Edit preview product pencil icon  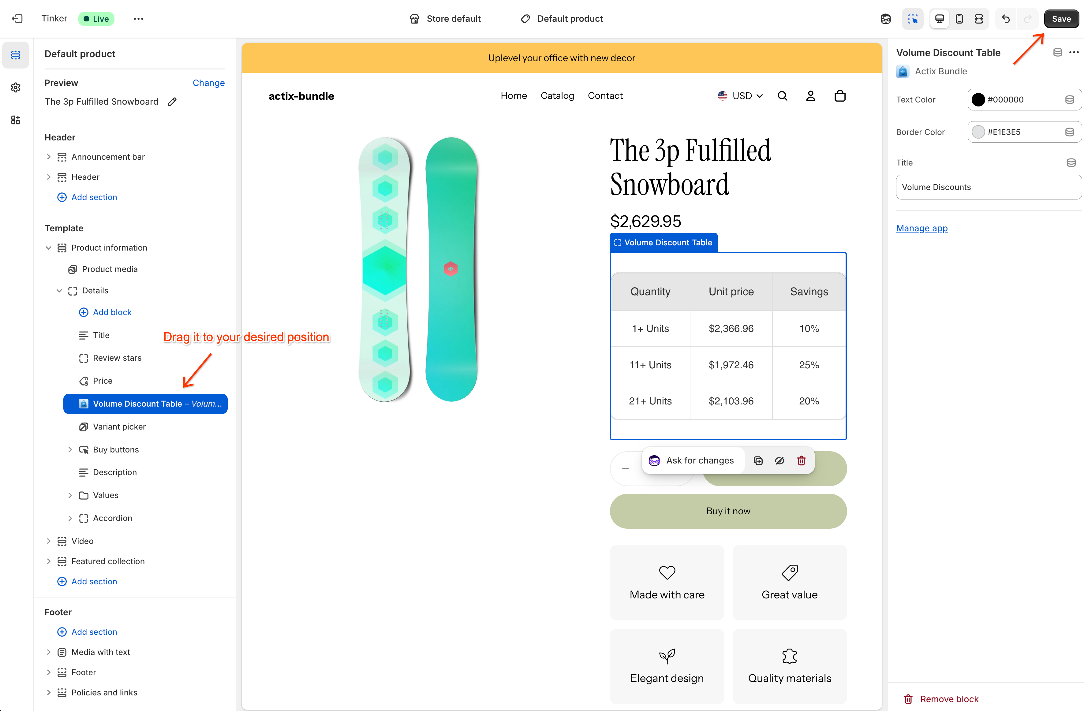(172, 102)
